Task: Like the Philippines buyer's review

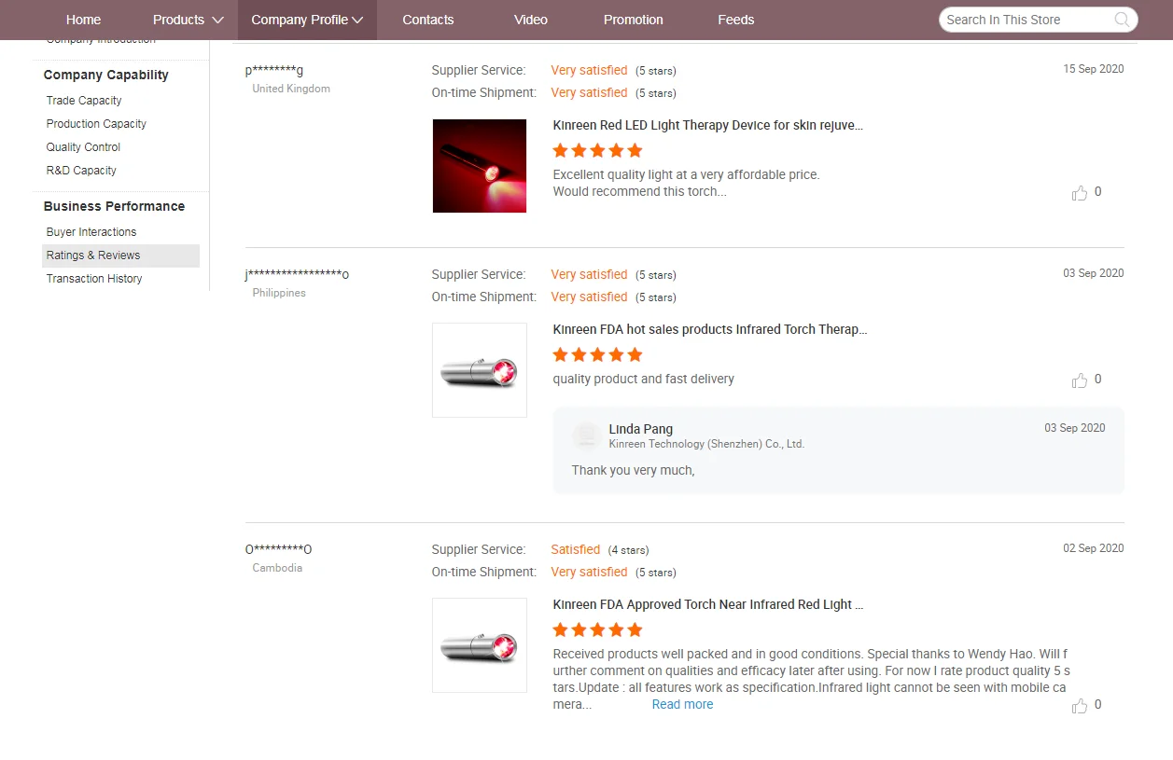Action: click(x=1080, y=380)
